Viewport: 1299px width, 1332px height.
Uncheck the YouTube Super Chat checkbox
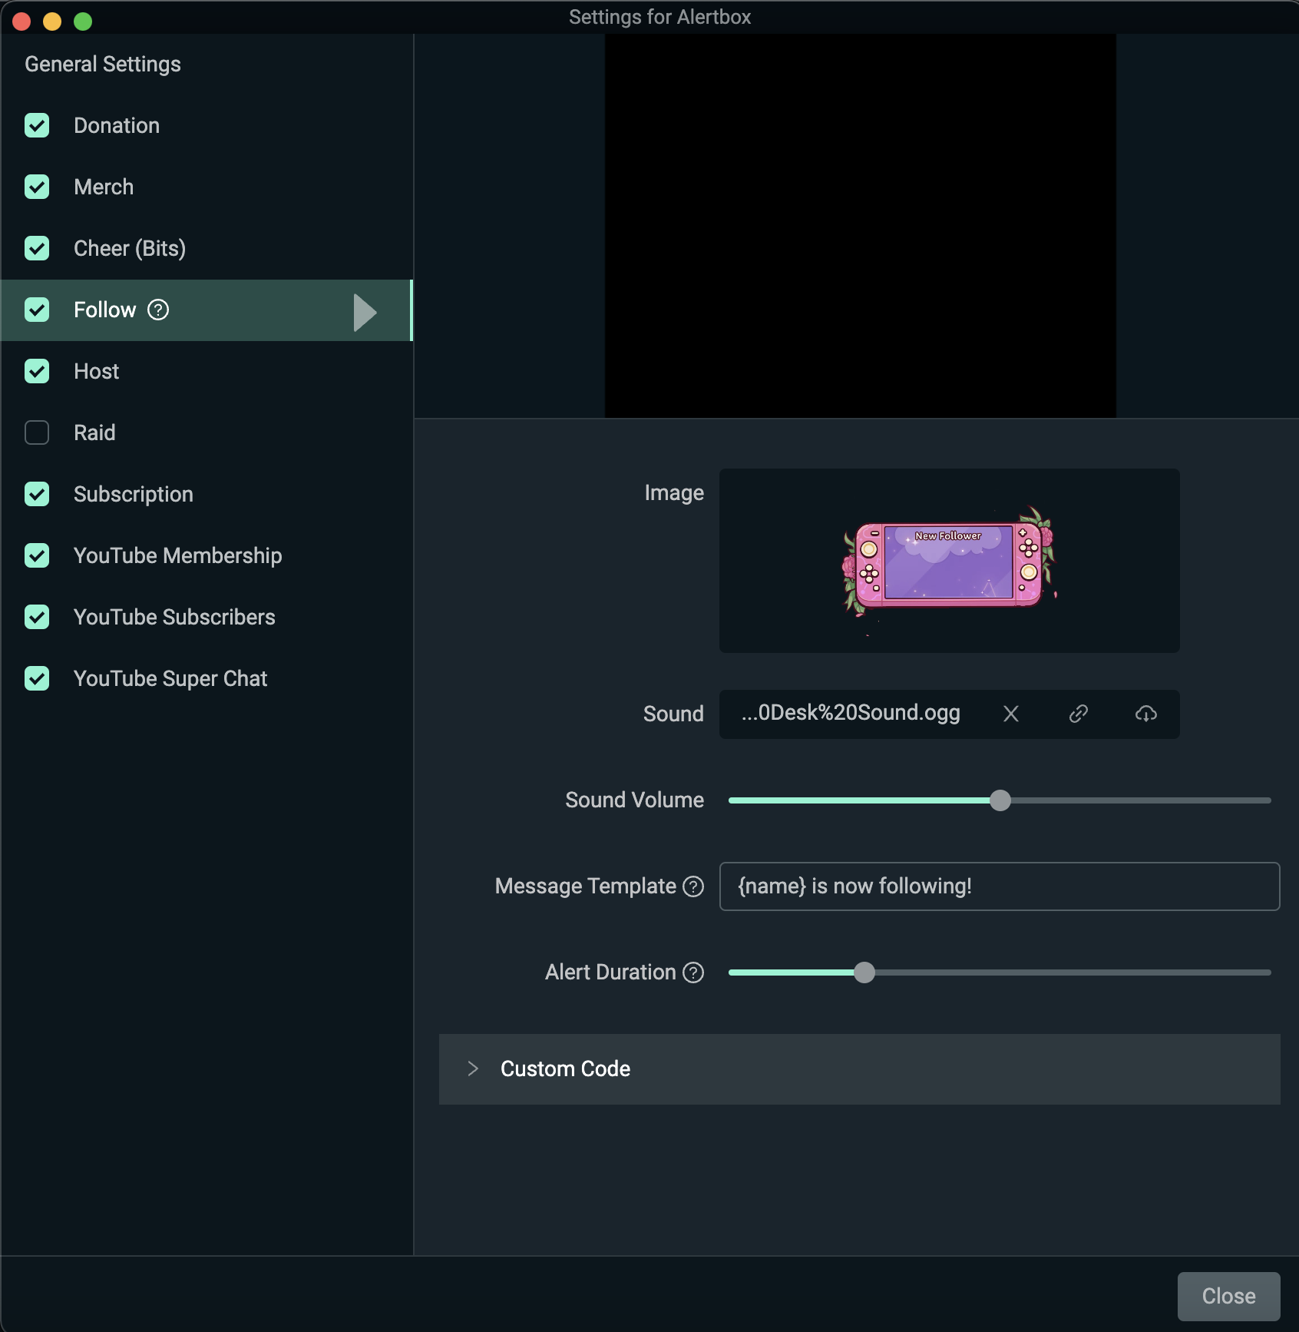pyautogui.click(x=37, y=678)
